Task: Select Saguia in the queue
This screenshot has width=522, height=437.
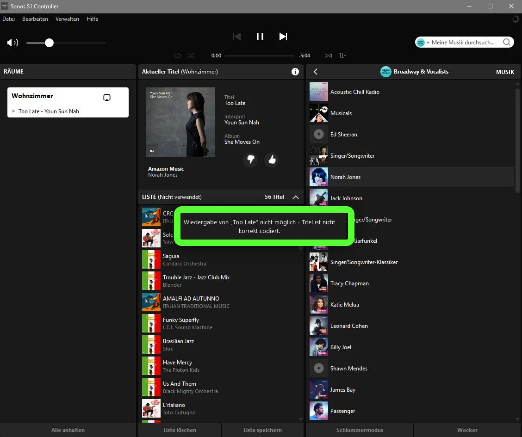Action: pos(220,259)
